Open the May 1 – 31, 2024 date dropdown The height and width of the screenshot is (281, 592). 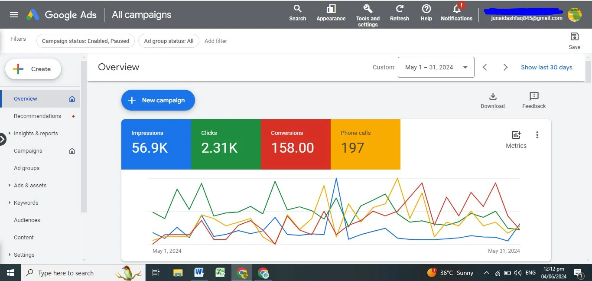coord(436,67)
